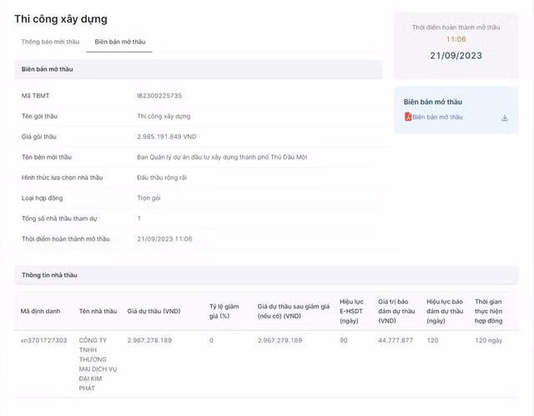Click the Ban Quản lý dự án inviter name
The width and height of the screenshot is (534, 416).
tap(218, 157)
